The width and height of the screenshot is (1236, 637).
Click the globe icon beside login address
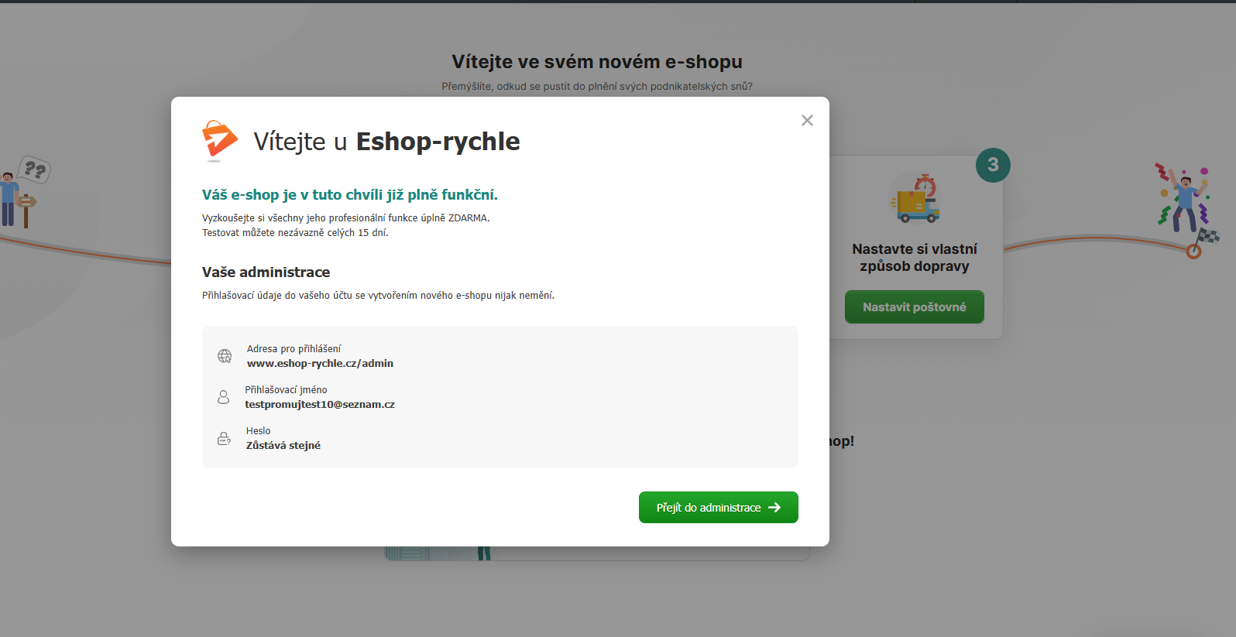click(225, 356)
